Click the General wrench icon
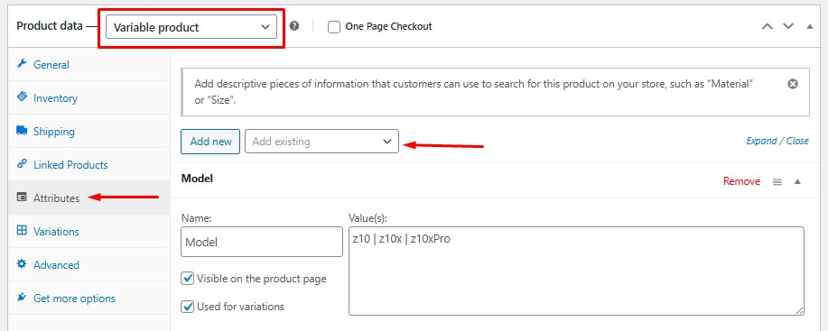Image resolution: width=828 pixels, height=331 pixels. tap(22, 64)
